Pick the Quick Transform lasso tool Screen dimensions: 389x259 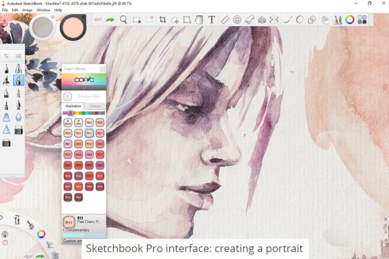(x=175, y=20)
